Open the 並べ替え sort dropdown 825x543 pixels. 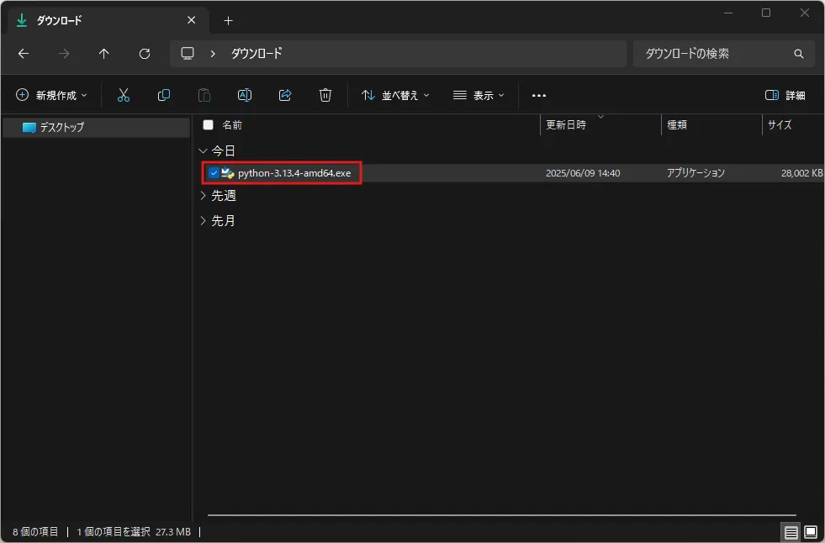[x=395, y=95]
